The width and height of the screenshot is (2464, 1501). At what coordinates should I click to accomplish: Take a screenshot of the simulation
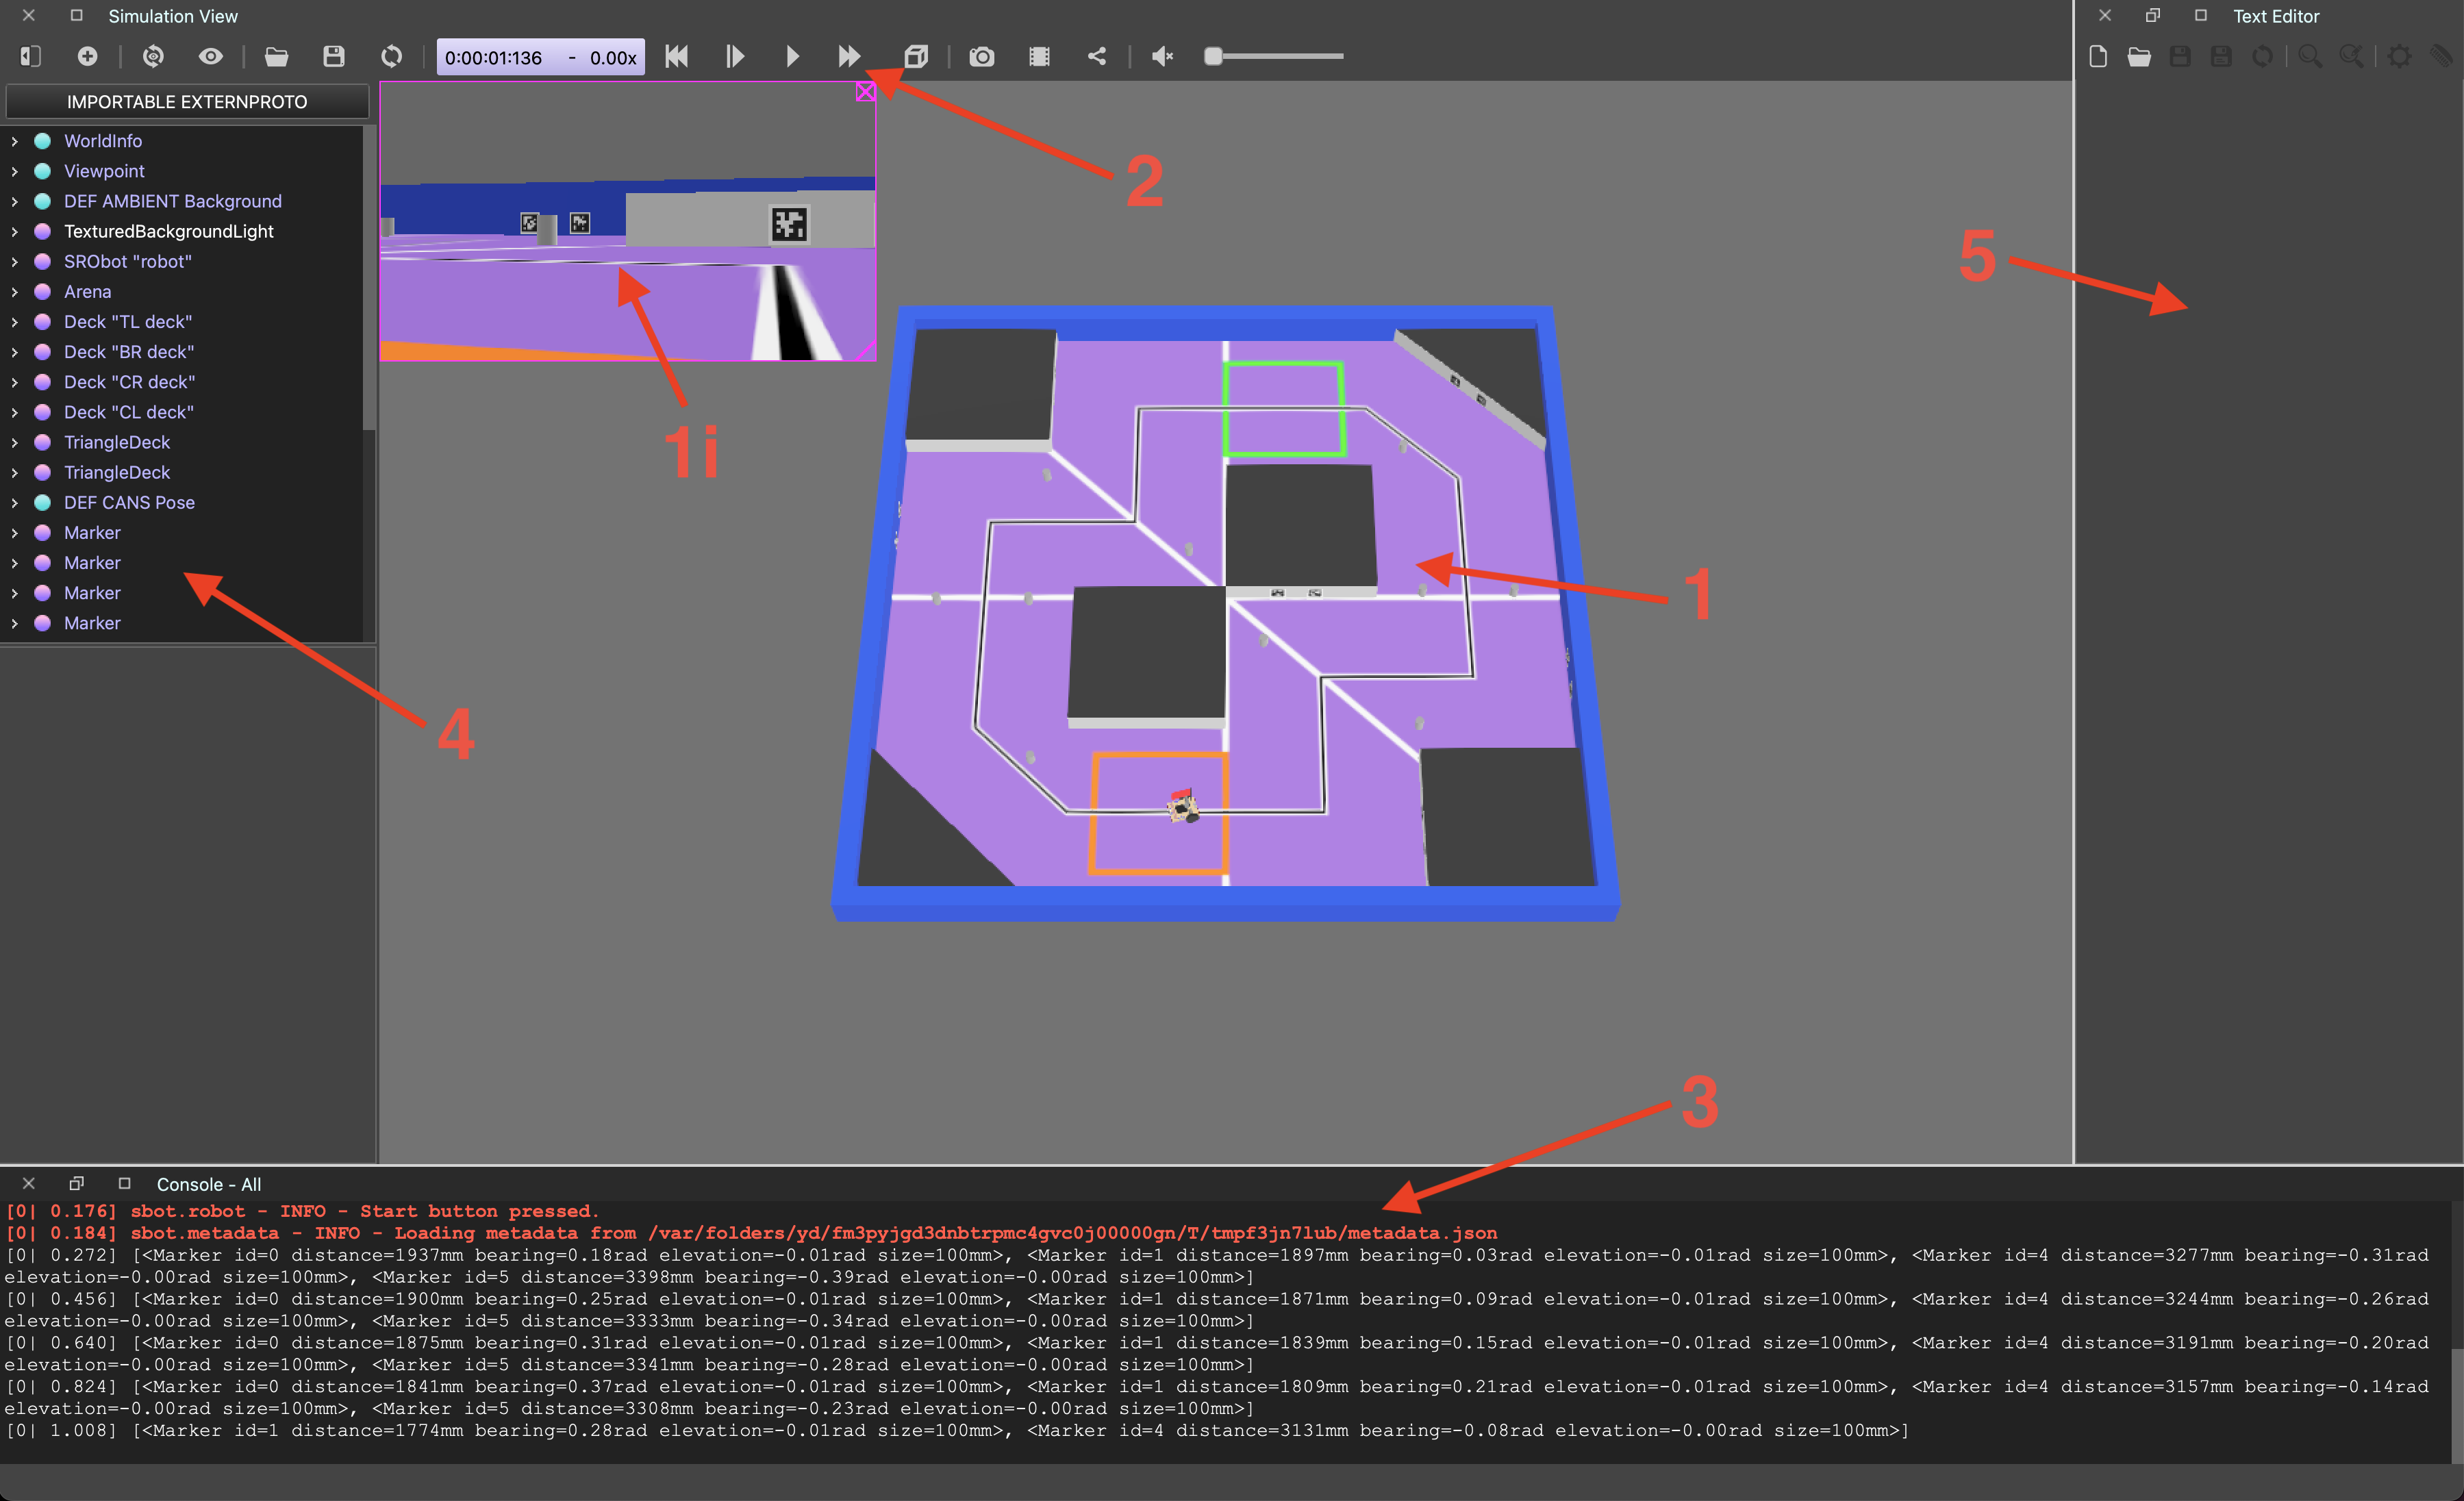point(981,57)
